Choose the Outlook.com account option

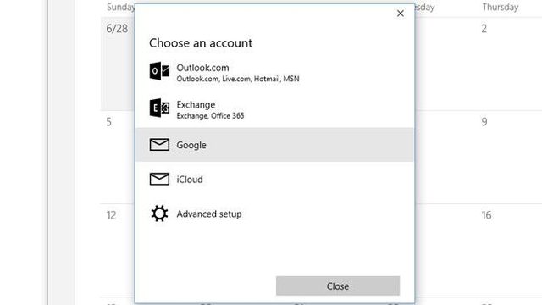coord(274,73)
